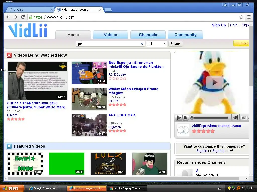Viewport: 257px width, 192px height.
Task: Click the Featured Videos star icon
Action: tap(9, 146)
